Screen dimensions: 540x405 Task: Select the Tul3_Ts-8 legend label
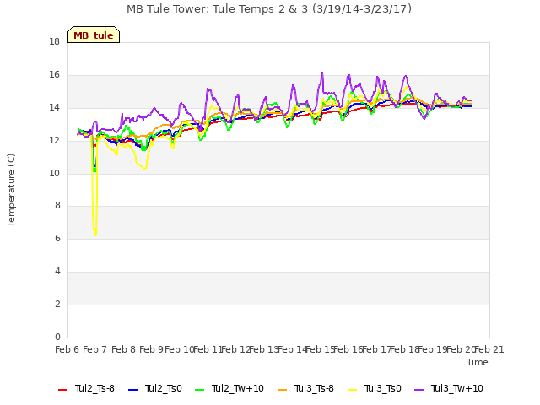pyautogui.click(x=314, y=388)
